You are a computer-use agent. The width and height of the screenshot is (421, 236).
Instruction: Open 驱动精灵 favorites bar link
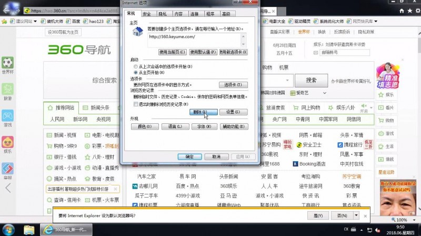[x=299, y=21]
